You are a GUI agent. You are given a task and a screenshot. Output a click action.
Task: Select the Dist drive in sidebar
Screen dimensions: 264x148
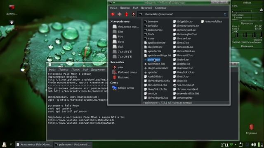[118, 32]
